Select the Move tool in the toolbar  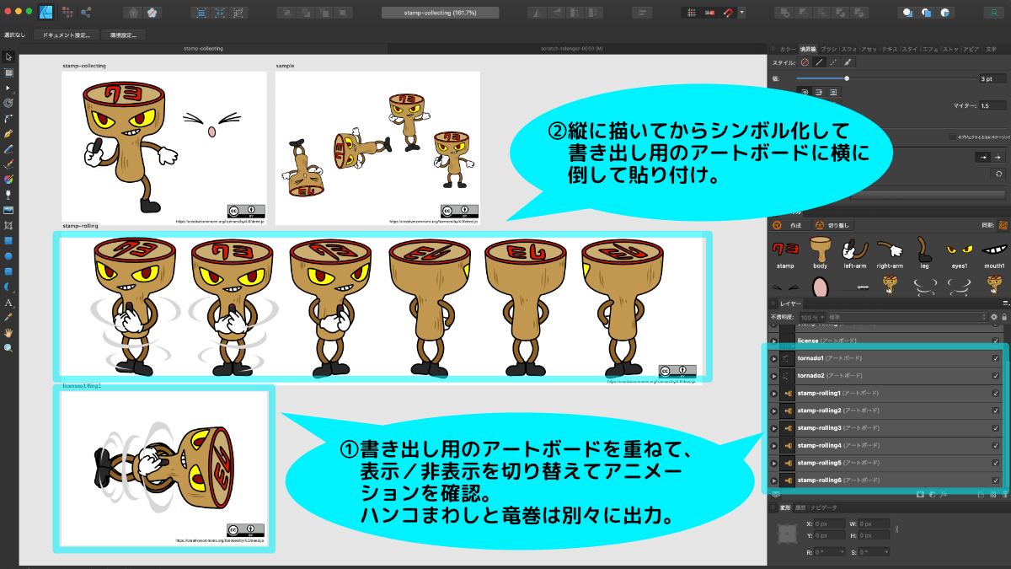point(8,56)
